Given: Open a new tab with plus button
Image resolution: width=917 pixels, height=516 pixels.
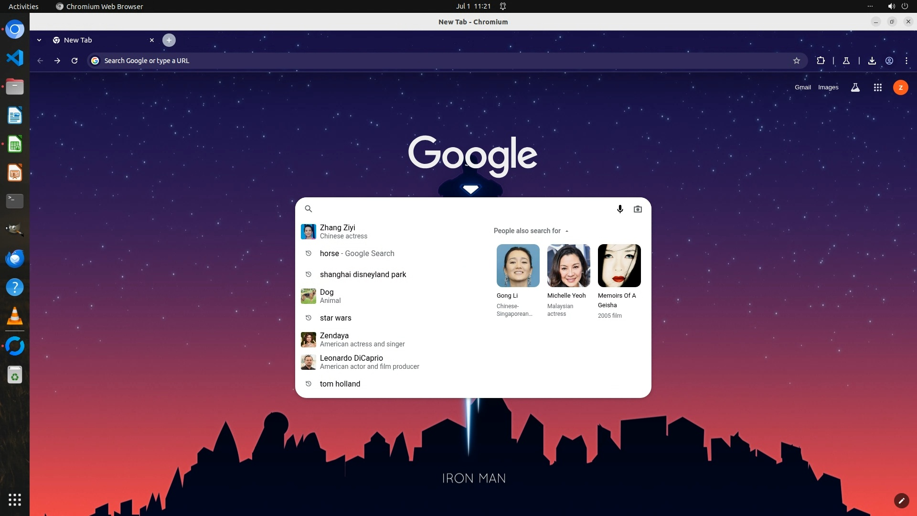Looking at the screenshot, I should (169, 40).
